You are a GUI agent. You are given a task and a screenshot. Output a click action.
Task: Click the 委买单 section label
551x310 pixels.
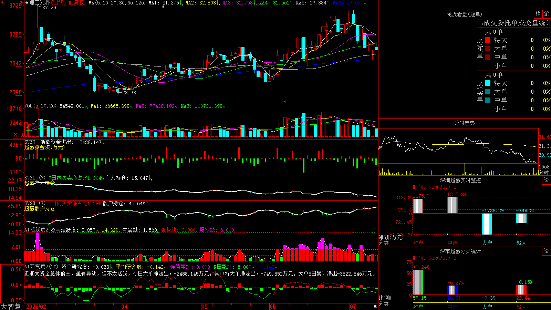point(480,49)
